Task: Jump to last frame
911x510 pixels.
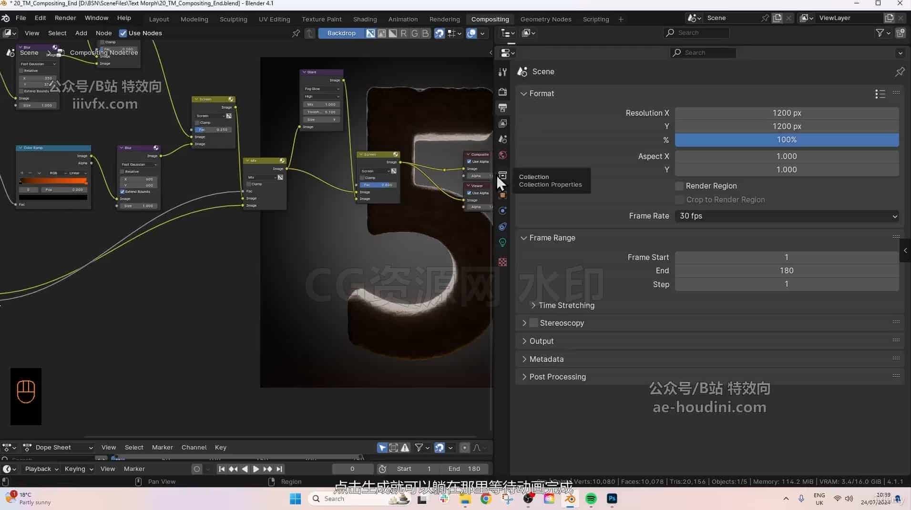Action: pos(279,469)
